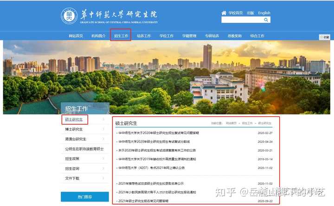Click the home icon beside 学校首页
The height and width of the screenshot is (206, 334).
coord(224,13)
